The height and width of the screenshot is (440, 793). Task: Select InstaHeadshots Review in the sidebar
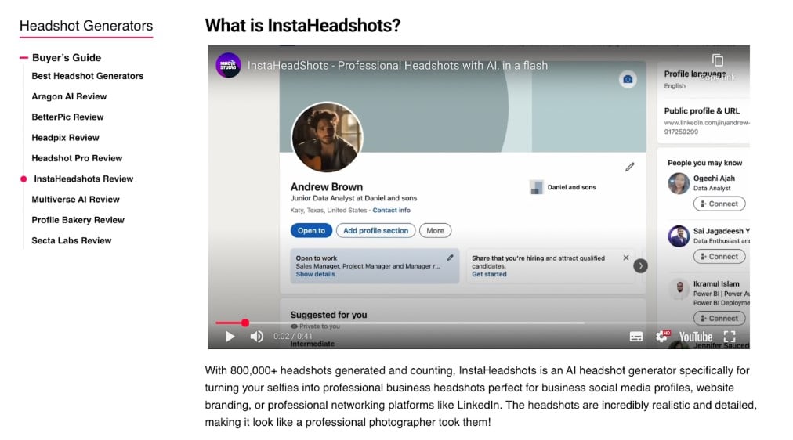click(83, 179)
